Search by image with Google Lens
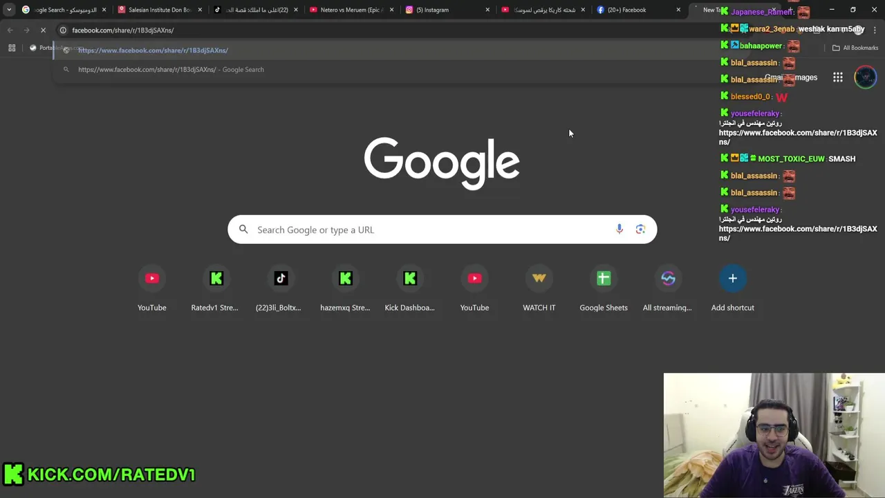This screenshot has width=885, height=498. click(x=640, y=230)
